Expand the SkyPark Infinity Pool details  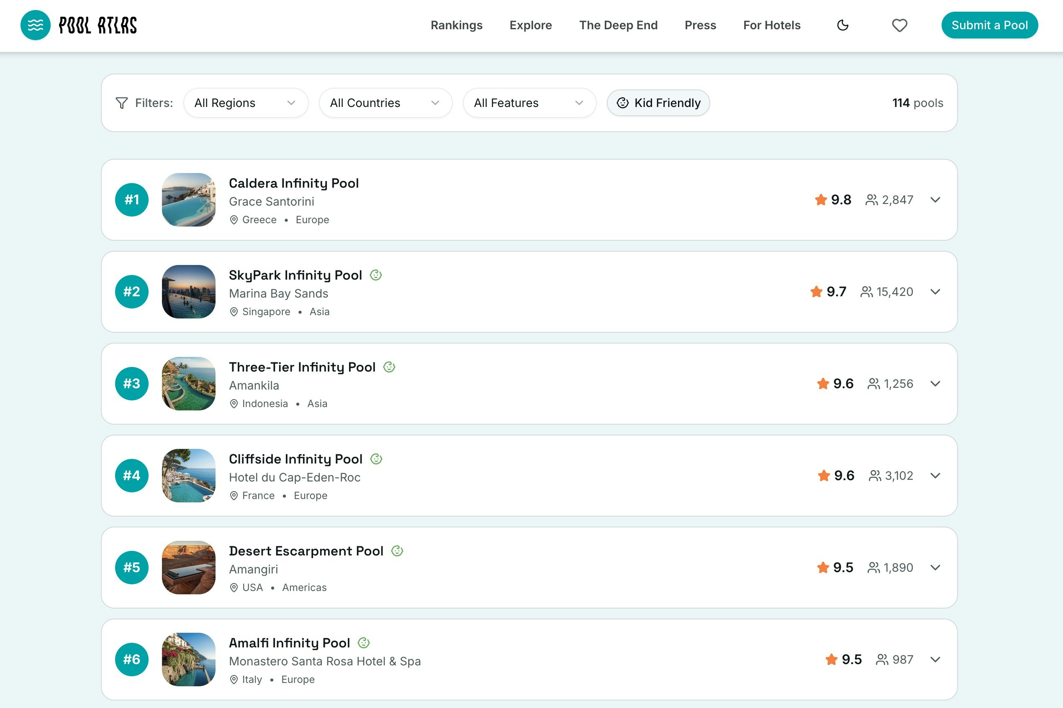tap(935, 292)
